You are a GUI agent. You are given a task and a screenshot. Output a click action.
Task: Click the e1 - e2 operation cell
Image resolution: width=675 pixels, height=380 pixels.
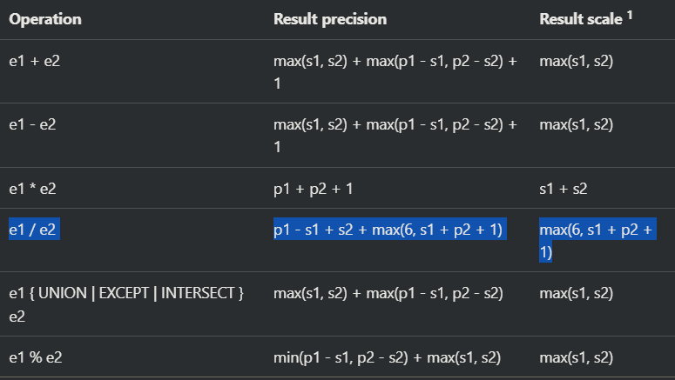32,124
